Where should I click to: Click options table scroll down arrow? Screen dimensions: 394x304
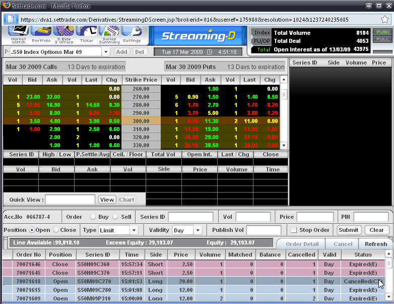284,145
